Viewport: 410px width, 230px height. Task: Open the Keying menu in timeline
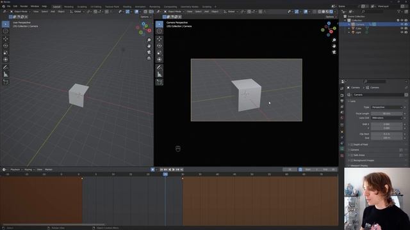click(x=29, y=169)
